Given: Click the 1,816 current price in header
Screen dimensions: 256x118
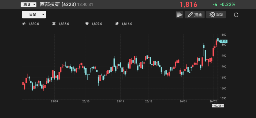Looking at the screenshot, I should 188,4.
